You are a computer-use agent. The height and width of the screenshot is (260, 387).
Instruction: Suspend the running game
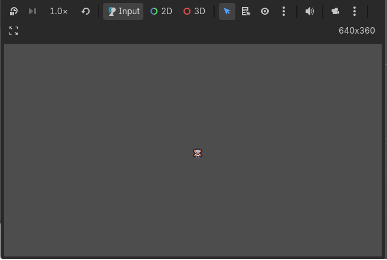click(14, 11)
